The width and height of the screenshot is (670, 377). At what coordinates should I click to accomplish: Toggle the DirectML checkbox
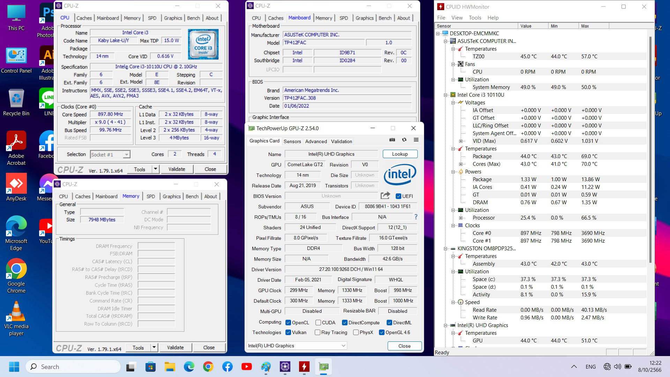[x=389, y=323]
